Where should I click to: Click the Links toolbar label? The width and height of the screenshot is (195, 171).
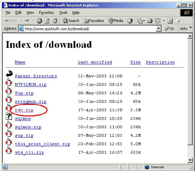[x=183, y=28]
